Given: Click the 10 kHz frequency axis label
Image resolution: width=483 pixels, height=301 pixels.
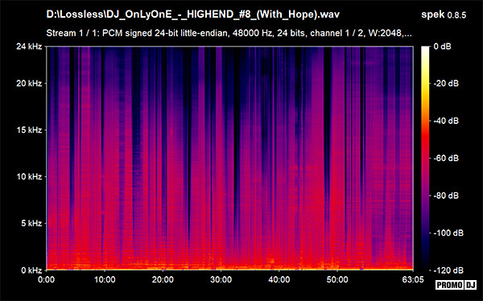Looking at the screenshot, I should [29, 176].
